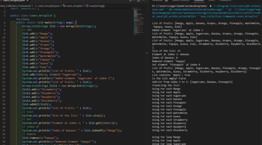
Task: Click terminal output 'Element at index 3: Banana'
Action: pos(170,54)
